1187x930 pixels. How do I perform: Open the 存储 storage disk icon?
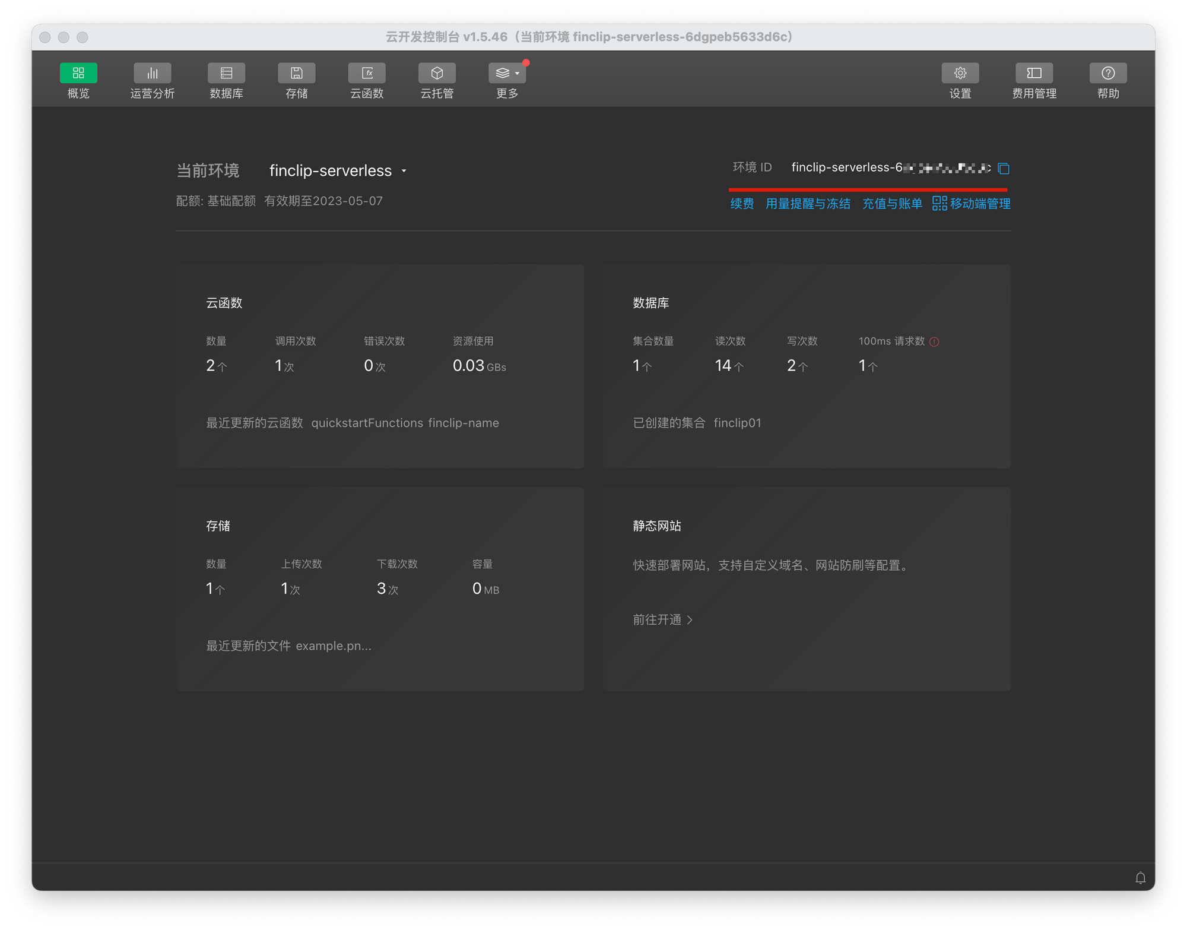point(296,73)
